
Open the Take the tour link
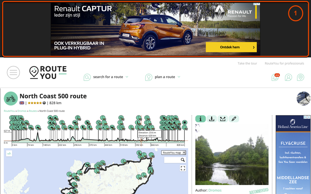(x=247, y=63)
